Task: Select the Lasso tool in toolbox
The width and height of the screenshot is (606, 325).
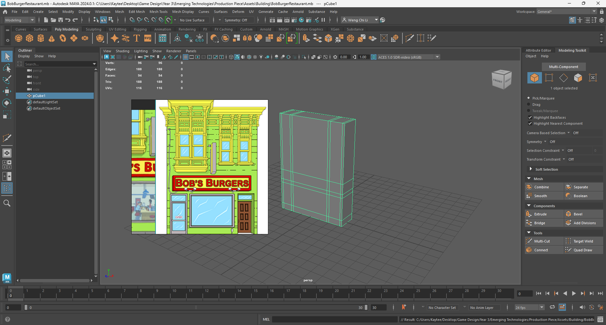Action: (x=7, y=68)
